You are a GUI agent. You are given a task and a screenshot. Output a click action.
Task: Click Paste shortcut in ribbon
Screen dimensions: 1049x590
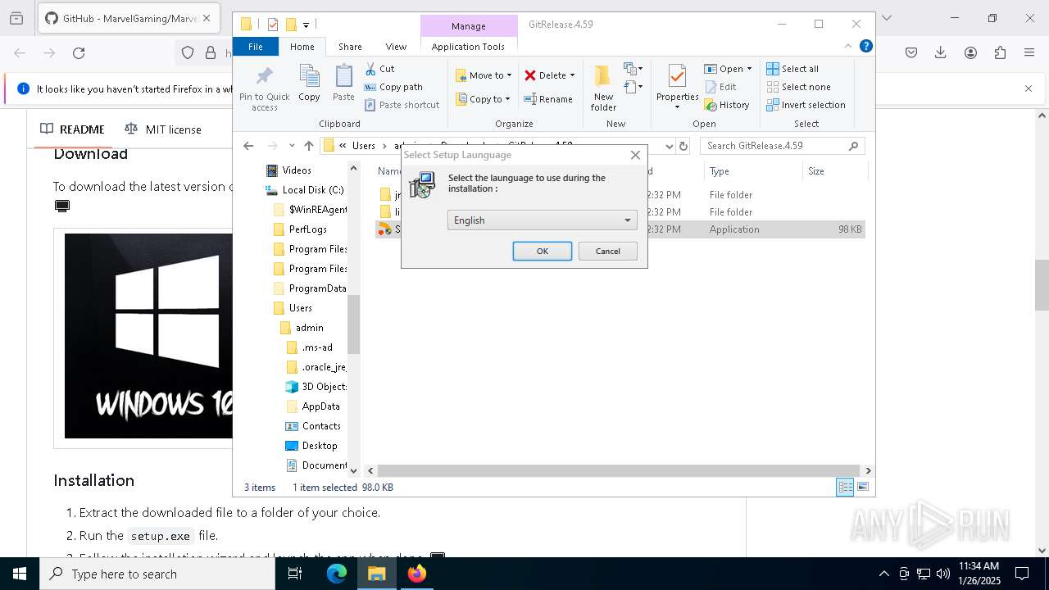coord(402,105)
